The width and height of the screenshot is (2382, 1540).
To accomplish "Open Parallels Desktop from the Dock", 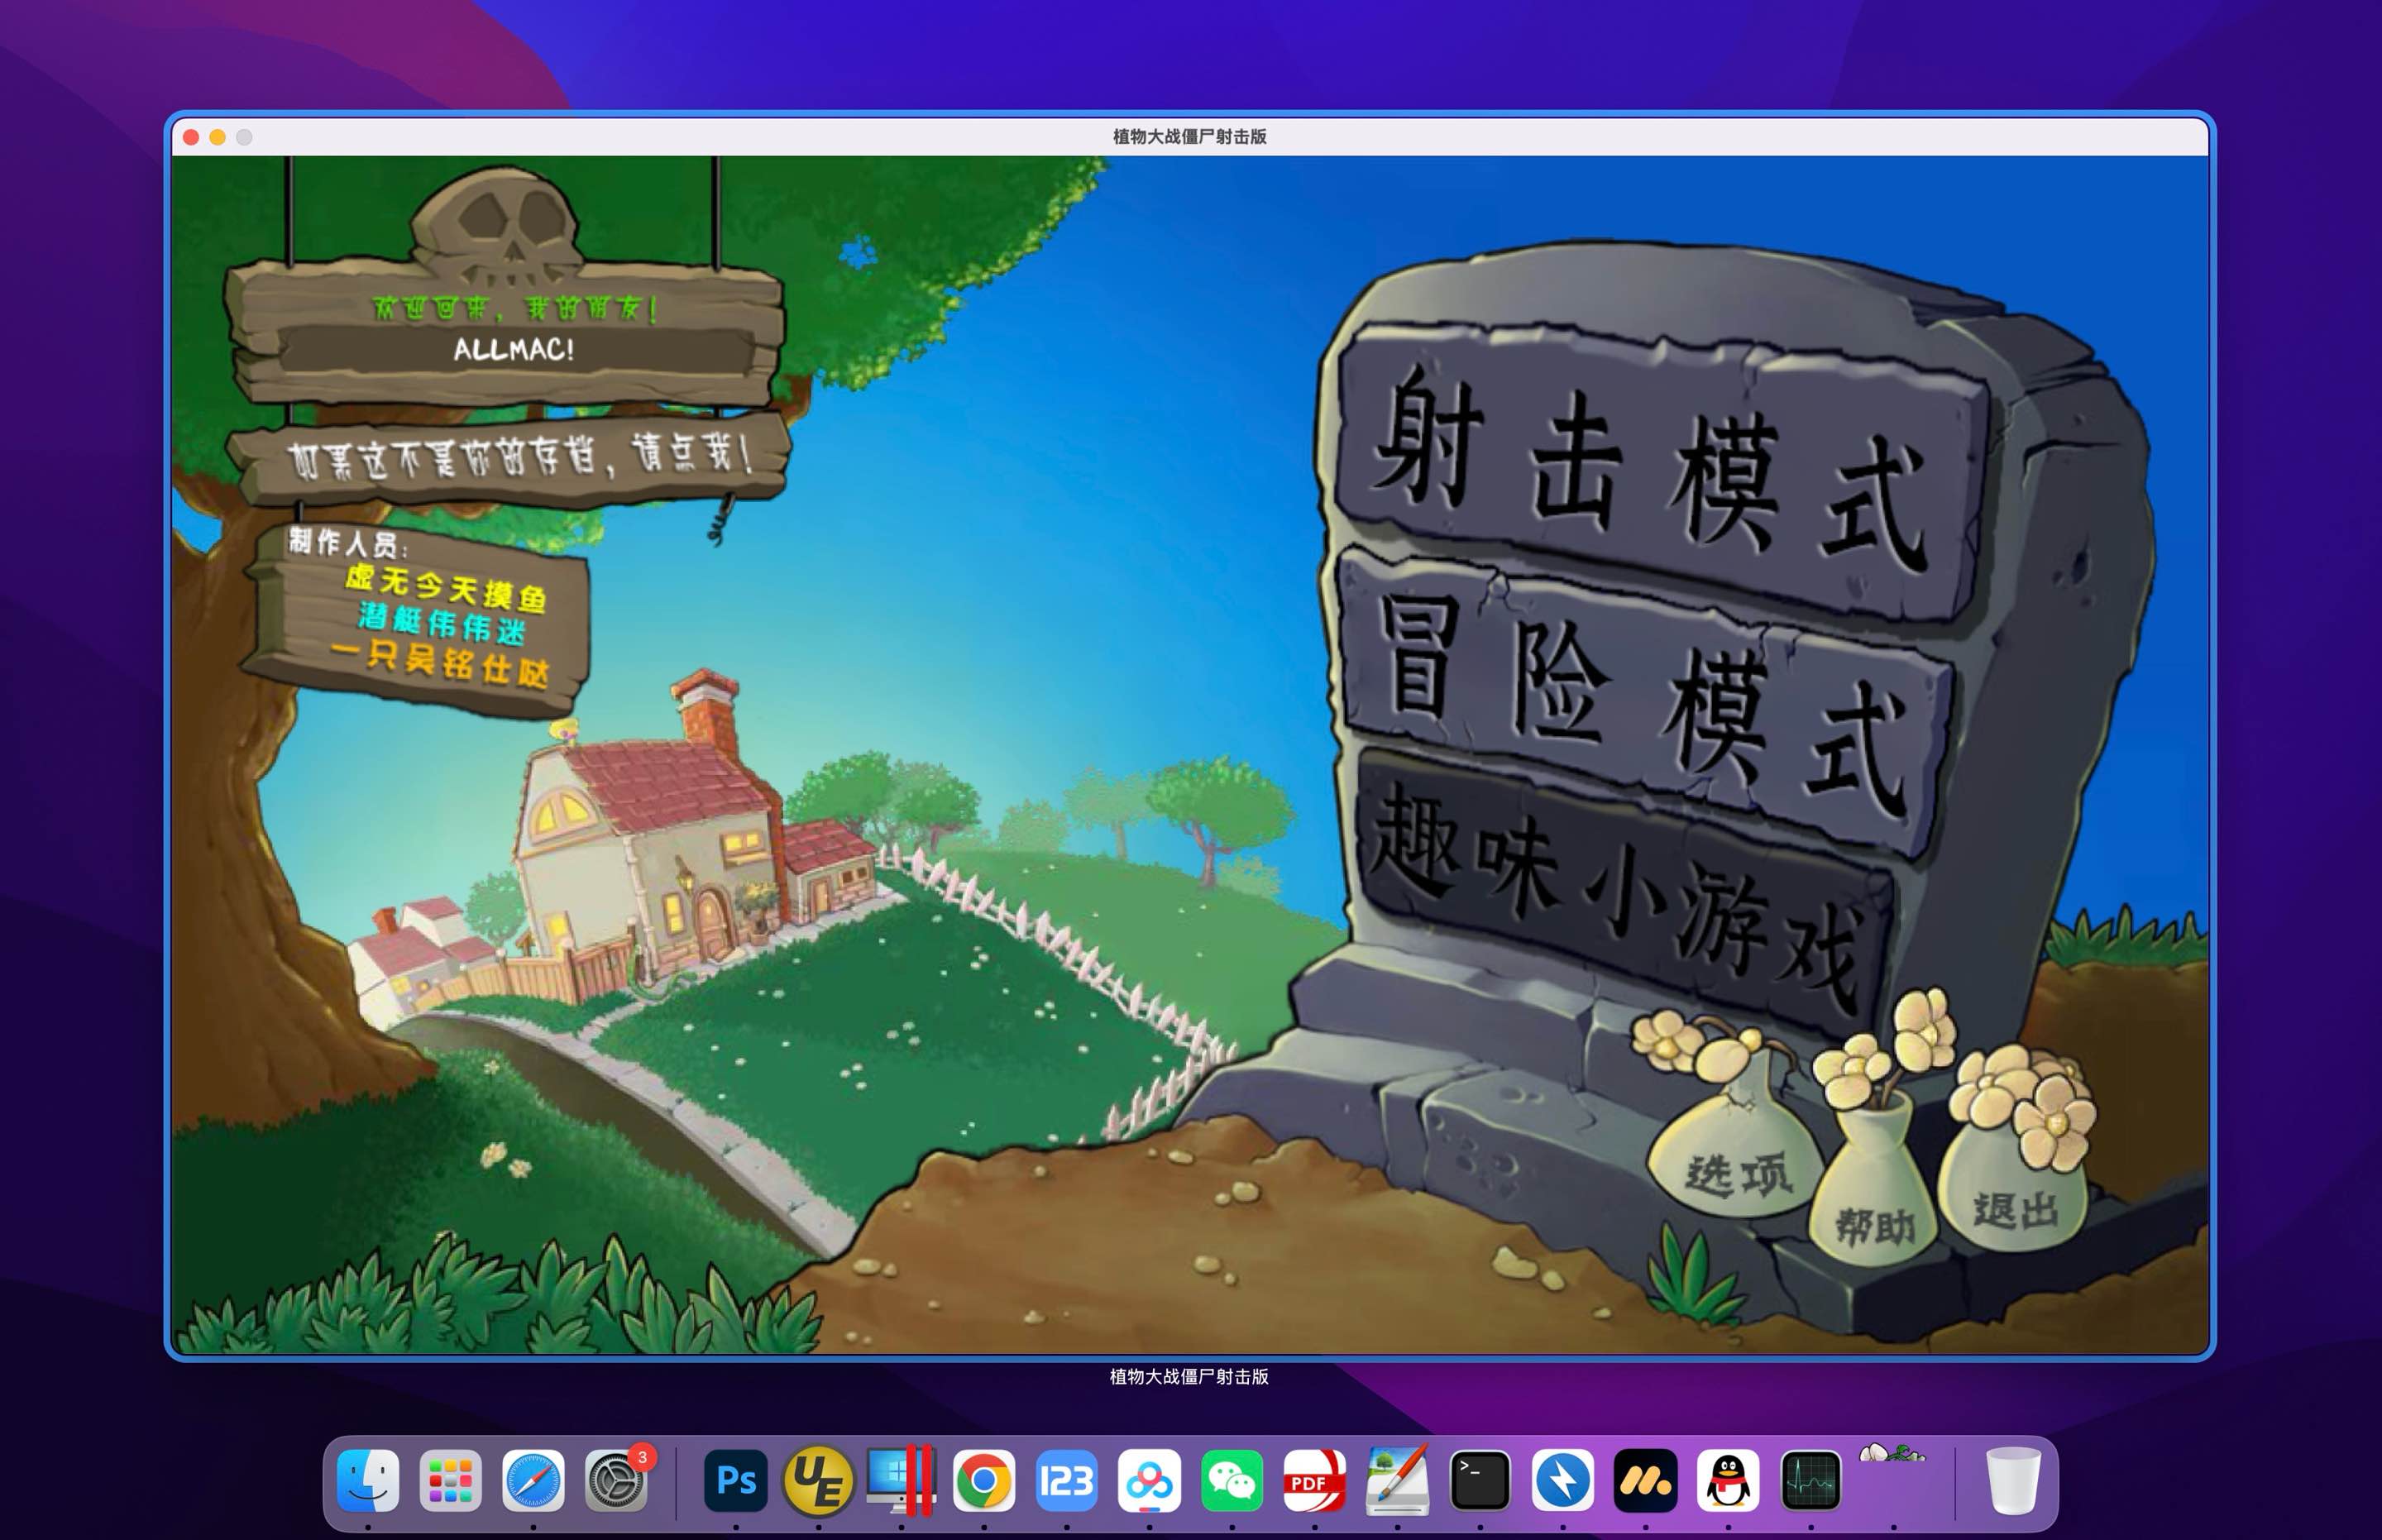I will [901, 1480].
